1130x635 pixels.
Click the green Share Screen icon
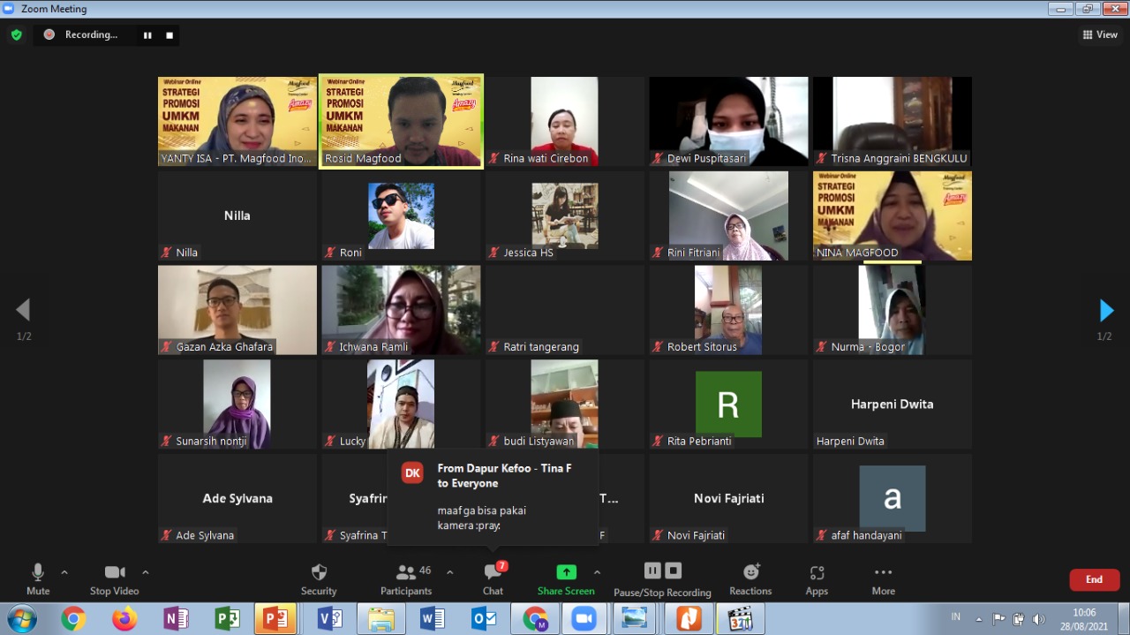(566, 572)
